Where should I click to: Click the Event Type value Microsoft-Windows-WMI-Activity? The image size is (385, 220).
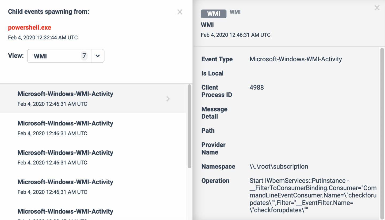(x=295, y=59)
